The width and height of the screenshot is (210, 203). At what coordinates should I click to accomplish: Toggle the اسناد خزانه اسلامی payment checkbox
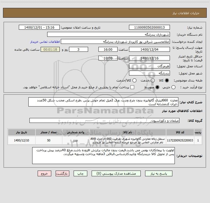pos(132,87)
